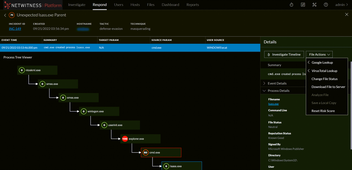Click back arrow beside incident title
This screenshot has width=352, height=170.
5,15
